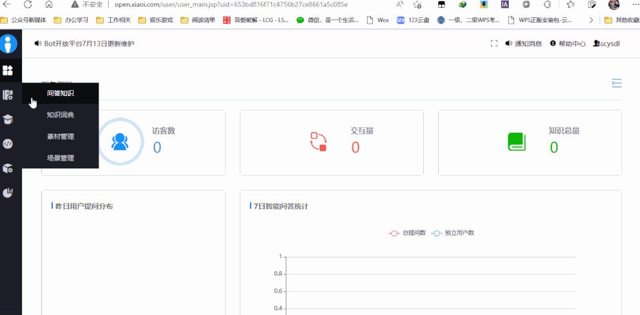Reload the page with browser refresh
Screen dimensions: 640x315
[x=28, y=5]
